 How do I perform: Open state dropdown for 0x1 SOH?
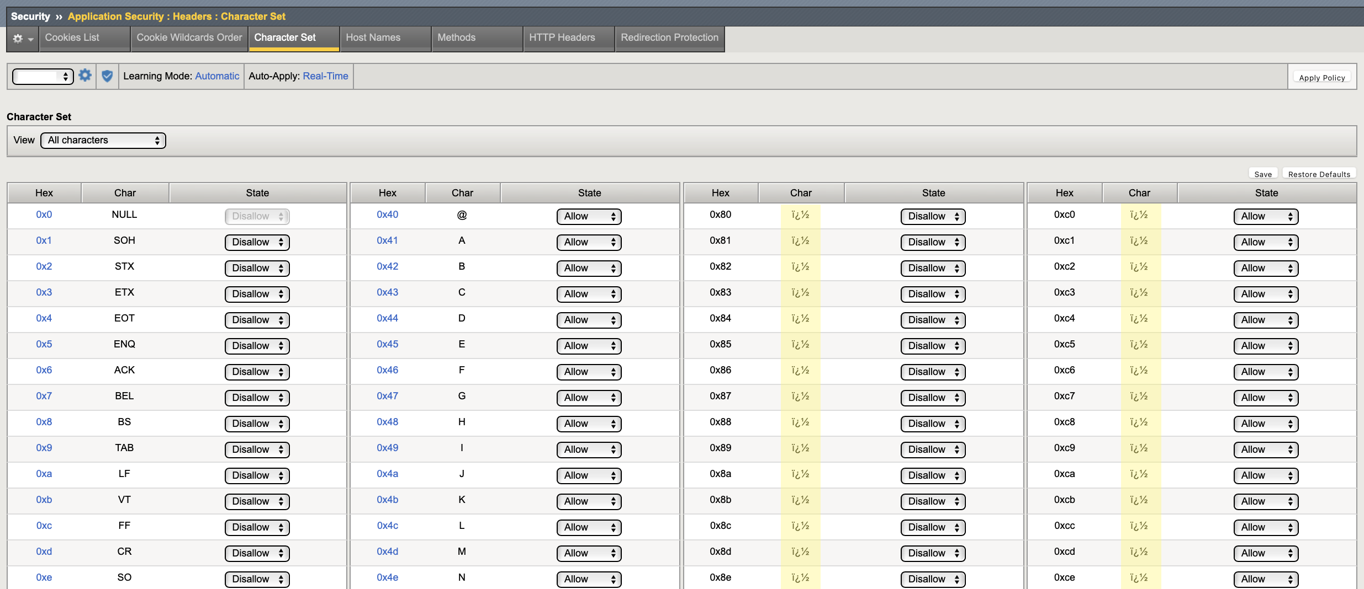point(257,242)
